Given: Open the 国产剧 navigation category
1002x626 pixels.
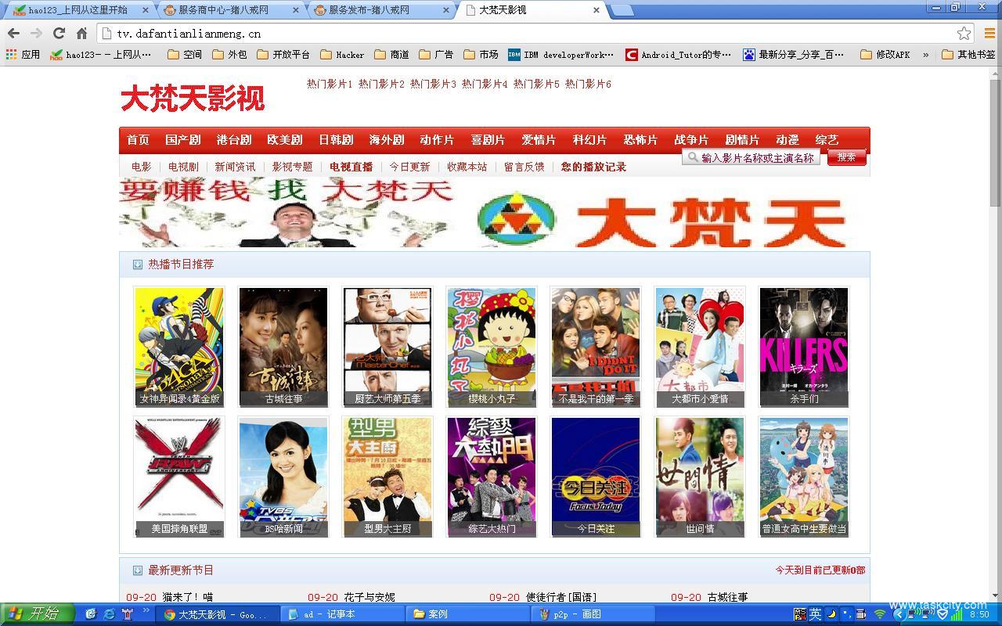Looking at the screenshot, I should pos(183,140).
